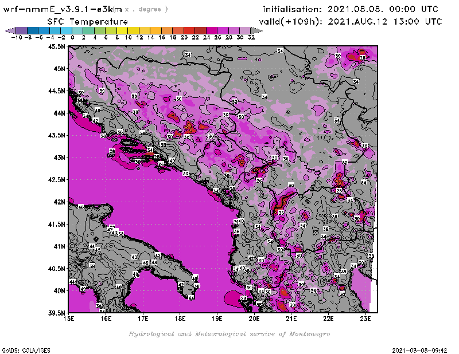Click the model title wrf-nmmE_v3.9.1-e3km
Image resolution: width=459 pixels, height=354 pixels.
coord(63,9)
